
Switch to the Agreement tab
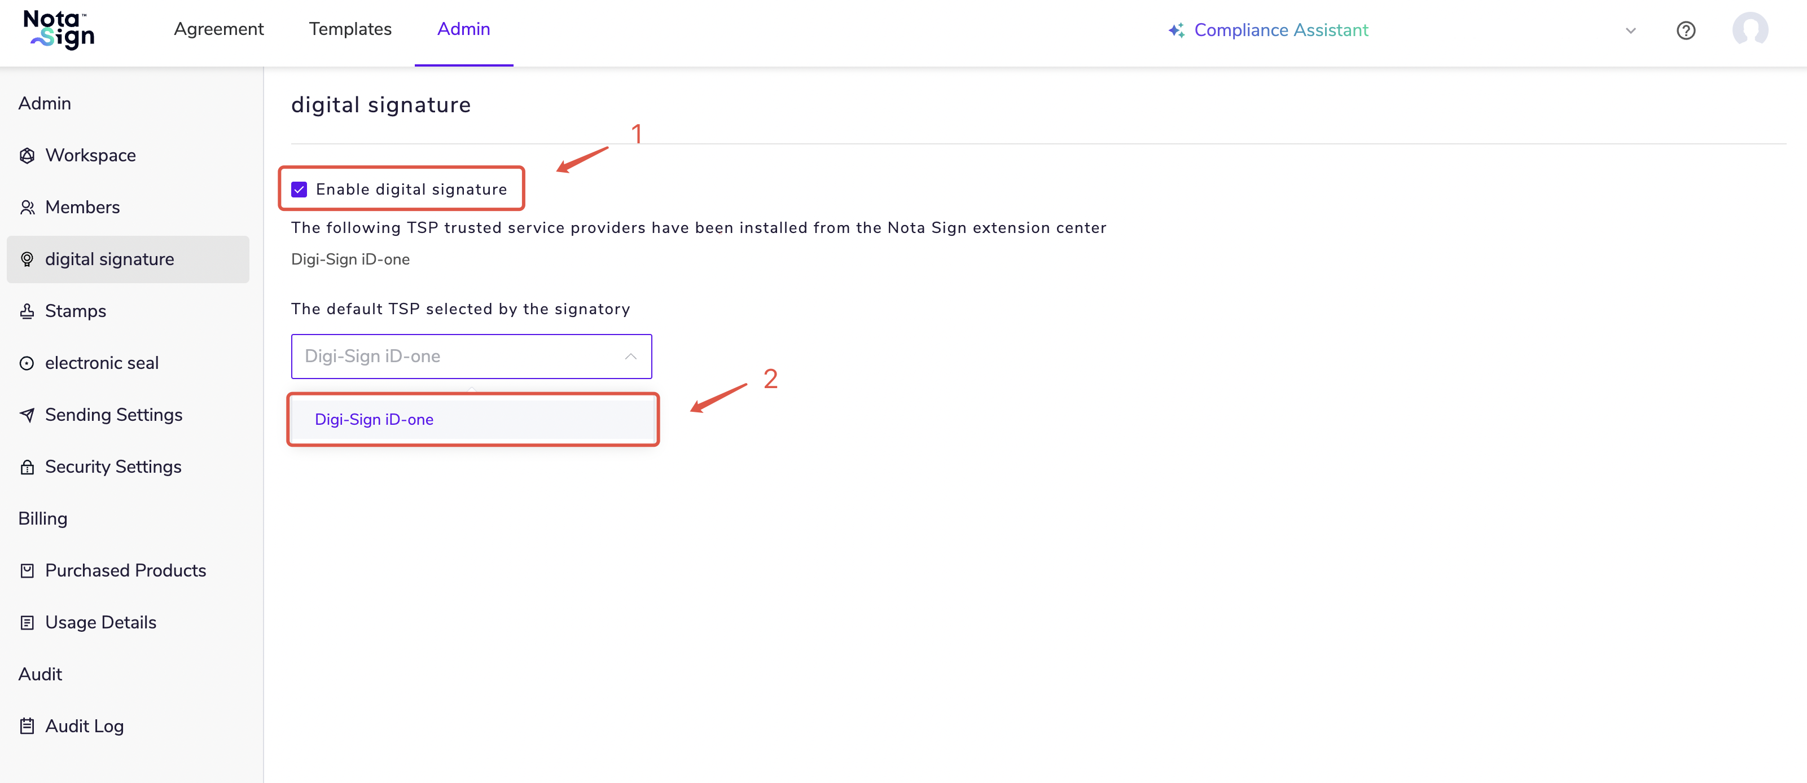[x=218, y=29]
